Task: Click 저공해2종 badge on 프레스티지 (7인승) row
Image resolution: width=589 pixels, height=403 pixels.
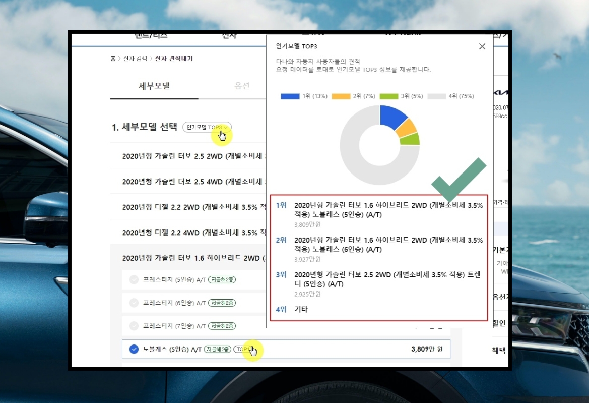Action: click(222, 326)
